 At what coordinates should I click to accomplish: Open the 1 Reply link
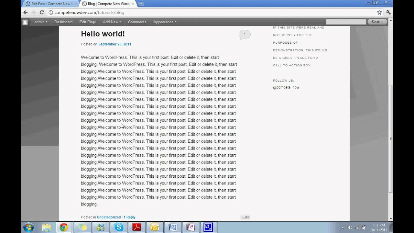(129, 217)
